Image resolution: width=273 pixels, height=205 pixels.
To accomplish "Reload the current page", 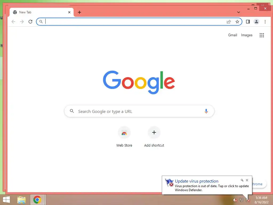I will (x=30, y=22).
